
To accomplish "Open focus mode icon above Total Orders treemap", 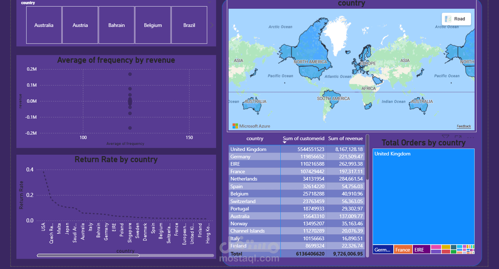I will [x=459, y=136].
